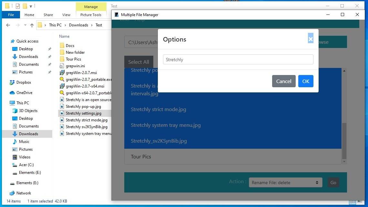Click the Stretchly text input field
The height and width of the screenshot is (207, 368).
pyautogui.click(x=238, y=60)
